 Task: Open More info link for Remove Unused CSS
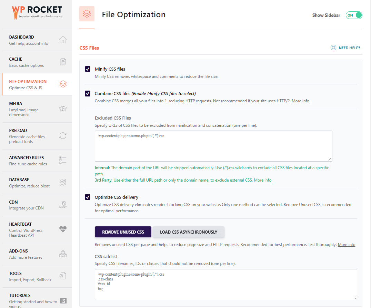347,245
